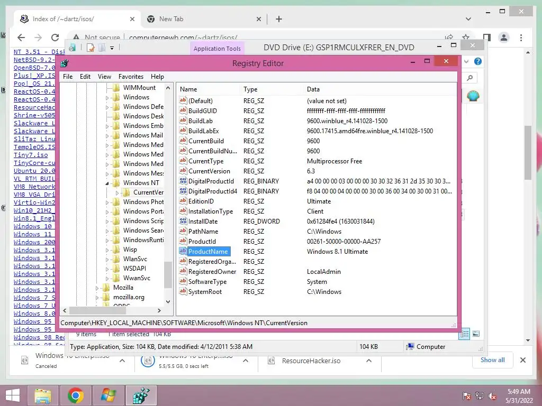542x406 pixels.
Task: Click the Windows Start button
Action: pos(13,395)
